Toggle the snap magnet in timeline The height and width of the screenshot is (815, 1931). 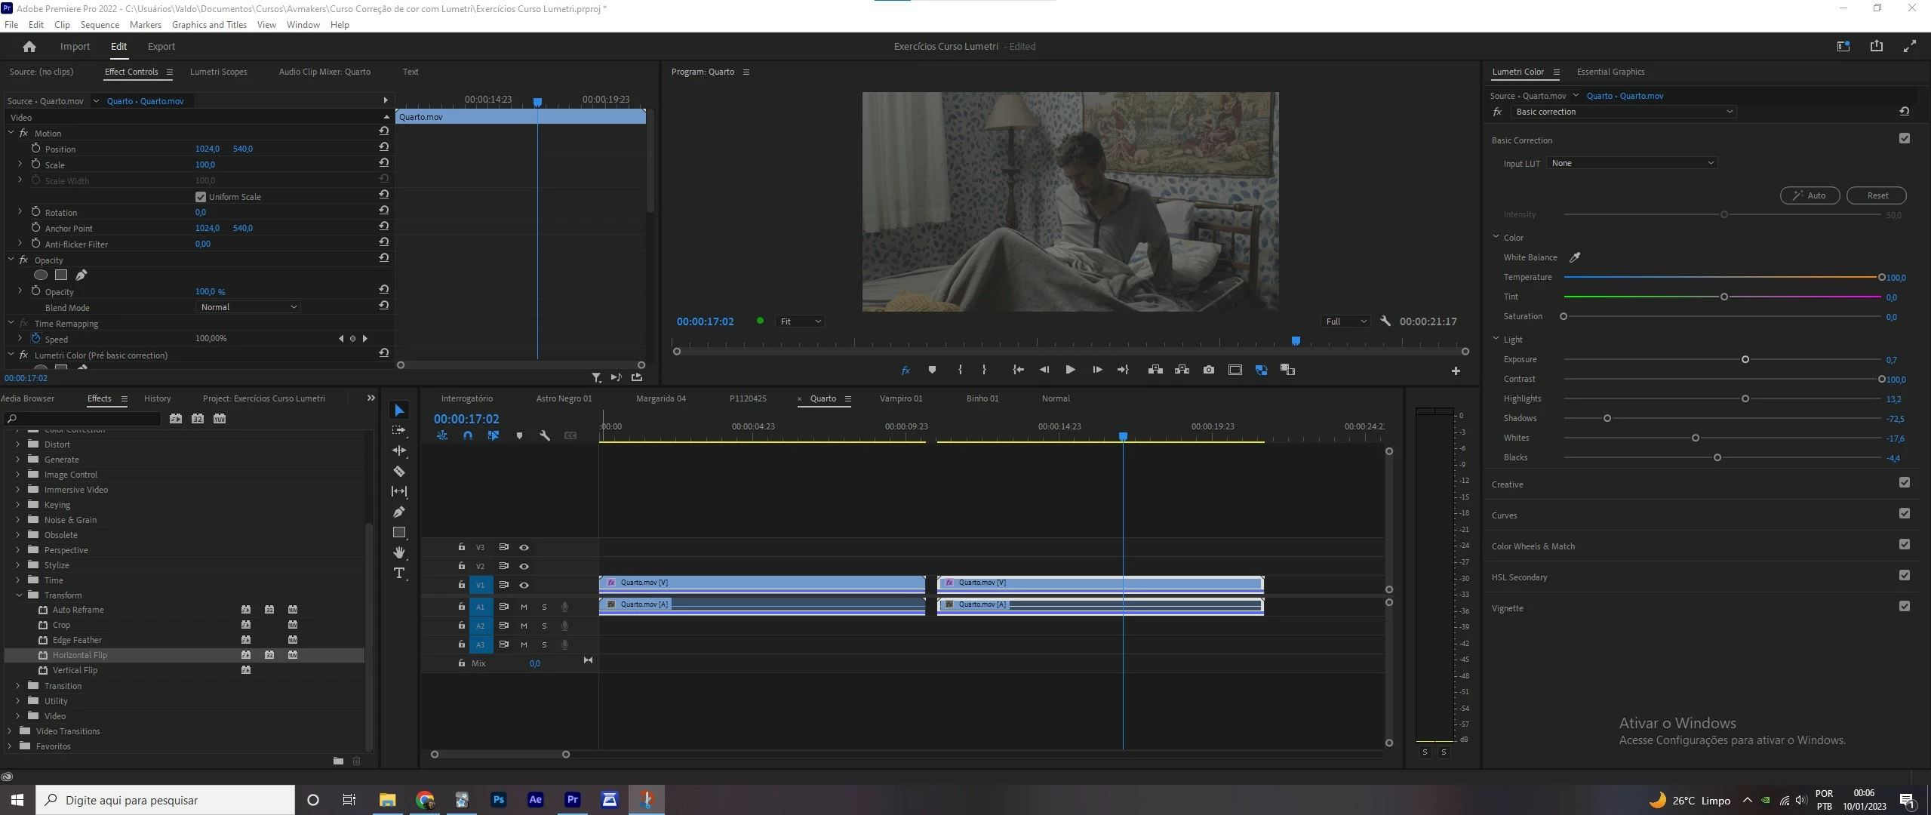pyautogui.click(x=468, y=435)
